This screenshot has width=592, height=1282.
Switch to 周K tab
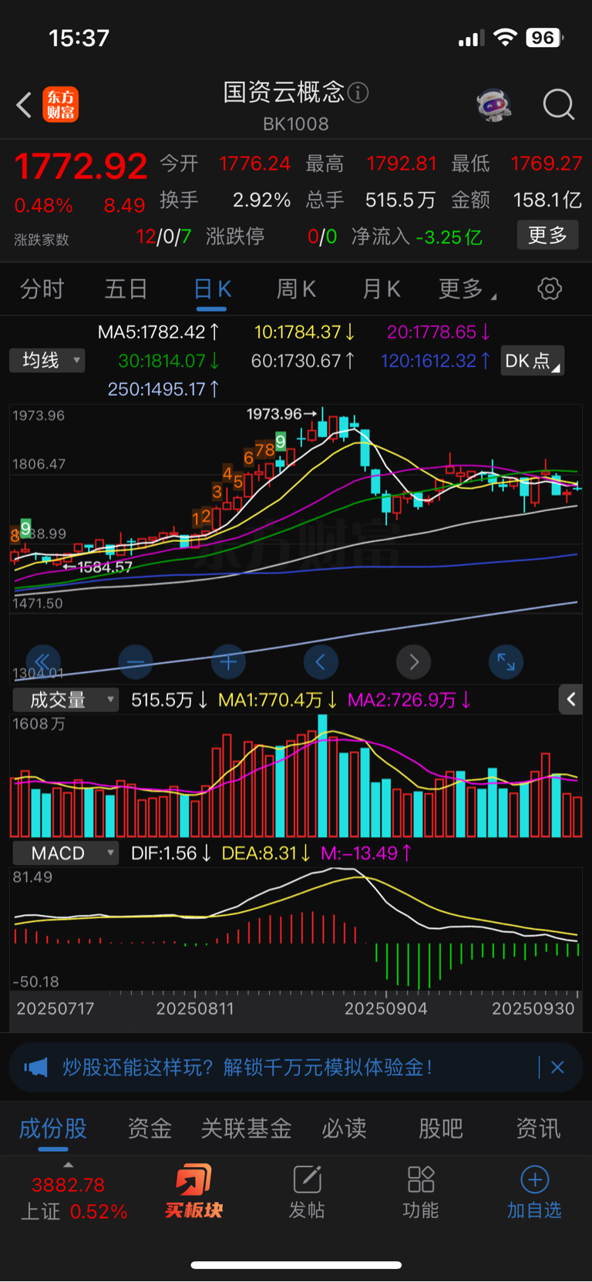296,289
